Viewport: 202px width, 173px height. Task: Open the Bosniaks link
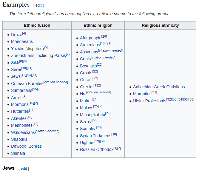pos(88,66)
